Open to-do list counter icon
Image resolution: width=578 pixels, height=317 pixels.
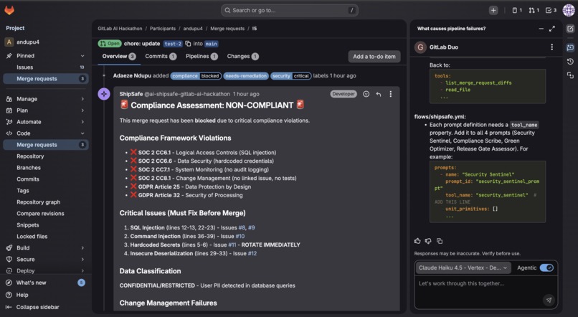551,10
